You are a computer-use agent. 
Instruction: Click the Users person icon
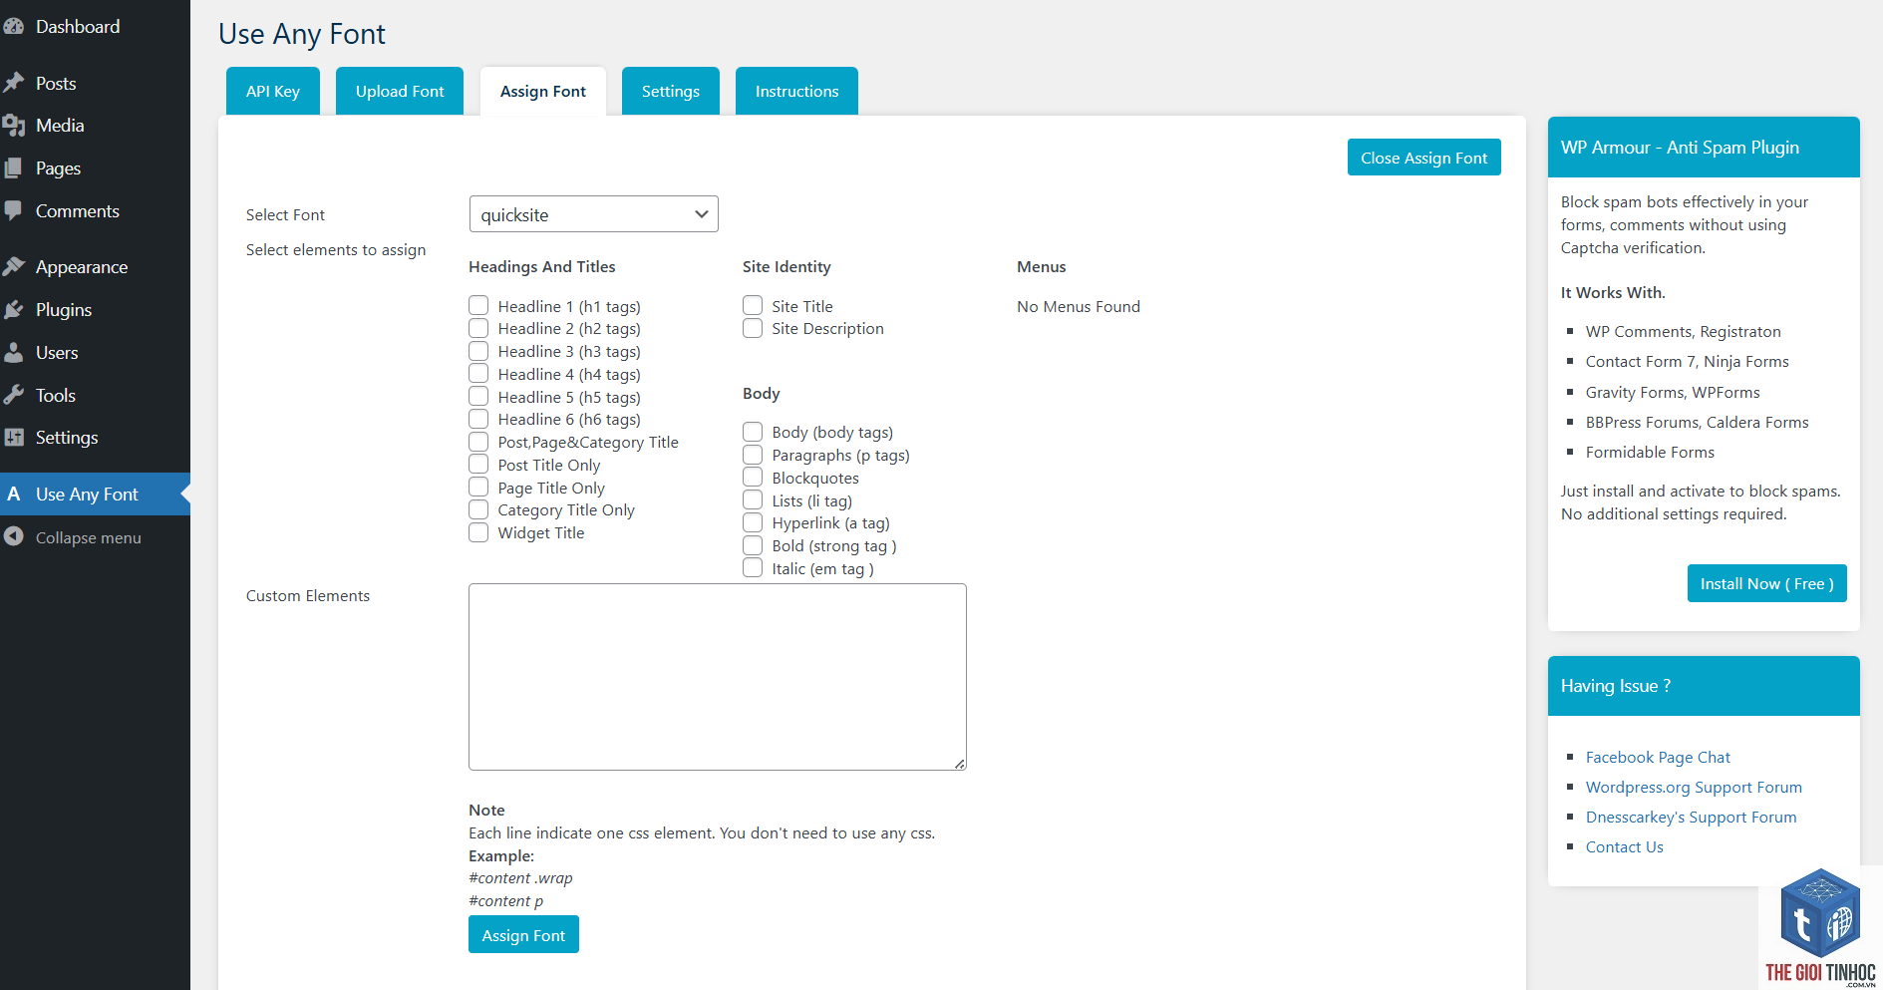[13, 353]
